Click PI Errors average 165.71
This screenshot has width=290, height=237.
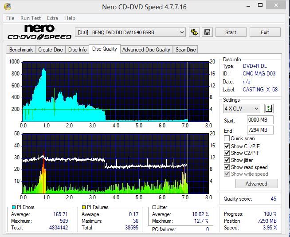tap(60, 214)
